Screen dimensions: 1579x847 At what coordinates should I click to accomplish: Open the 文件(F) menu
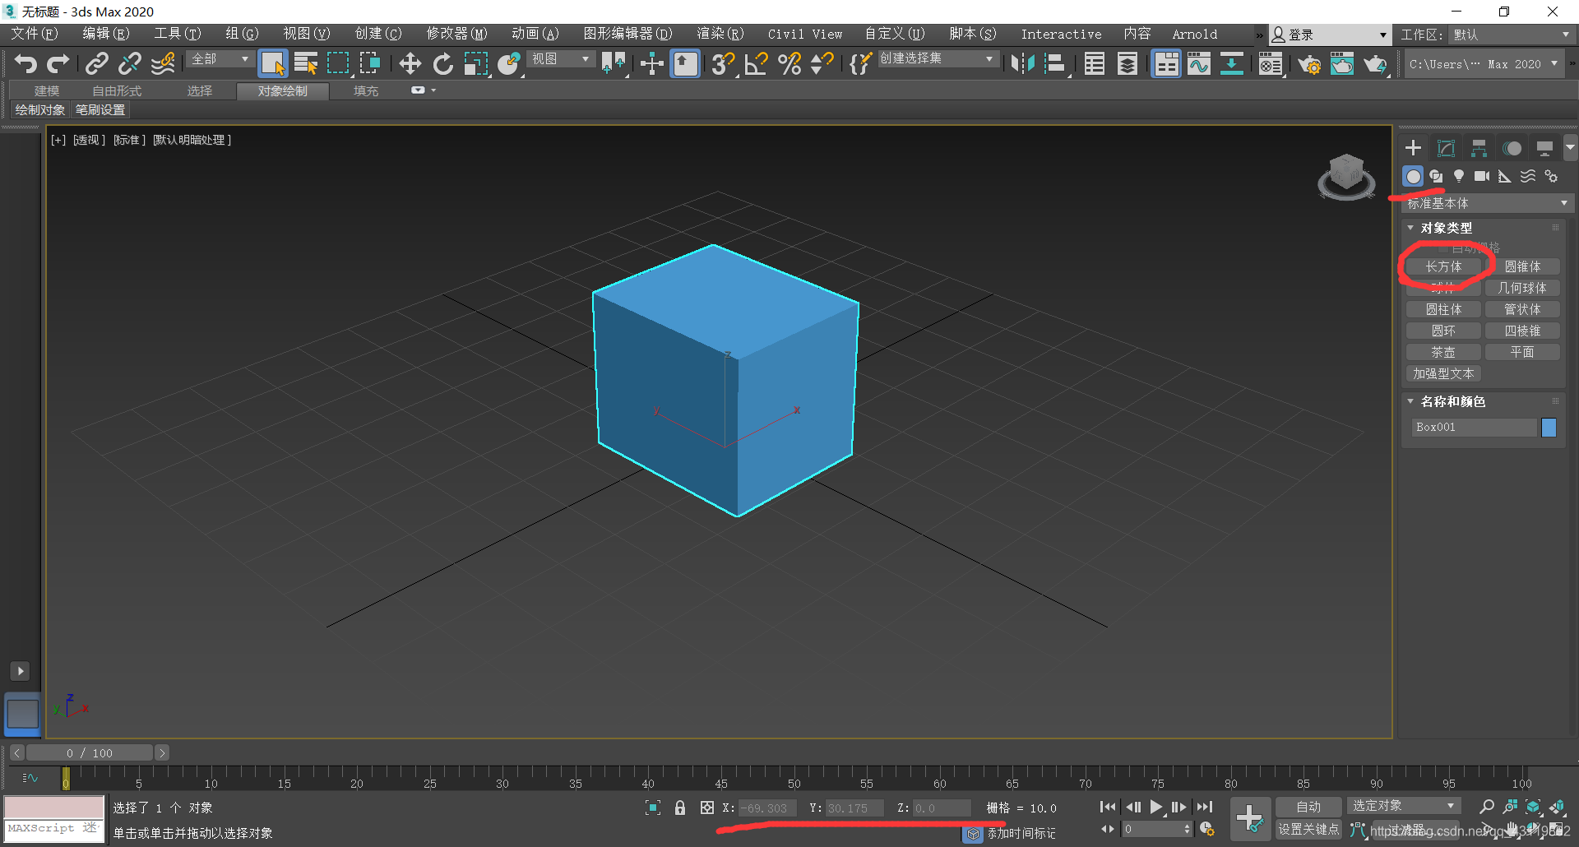34,34
